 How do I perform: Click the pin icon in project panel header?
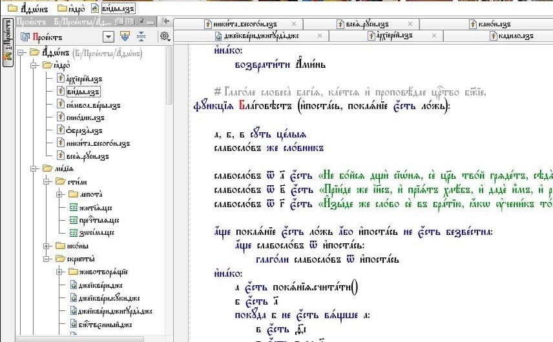point(141,21)
